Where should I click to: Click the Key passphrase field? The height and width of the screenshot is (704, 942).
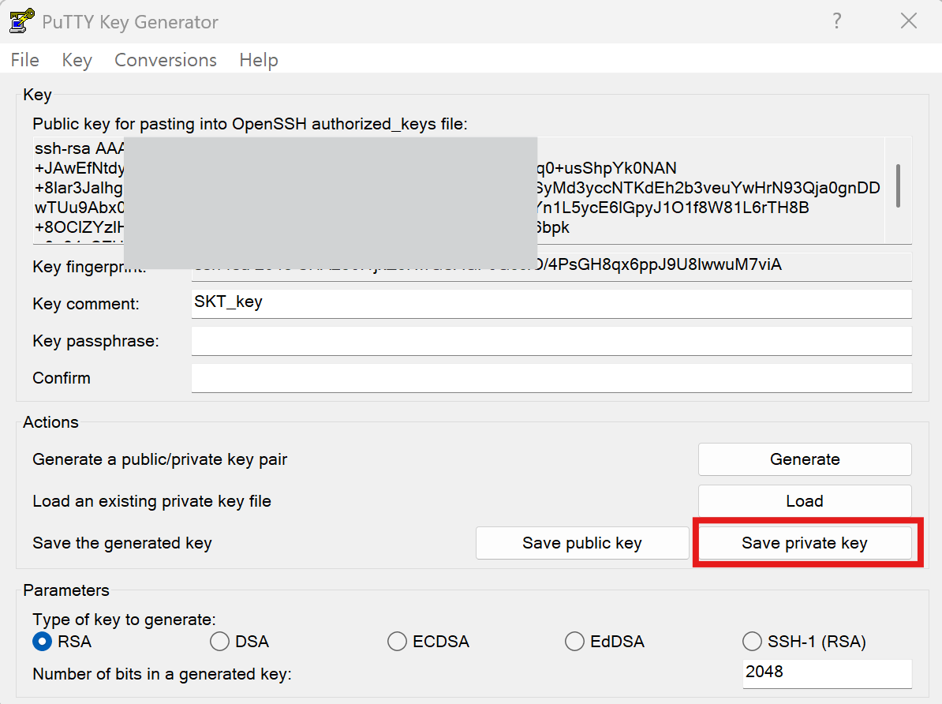pos(551,341)
